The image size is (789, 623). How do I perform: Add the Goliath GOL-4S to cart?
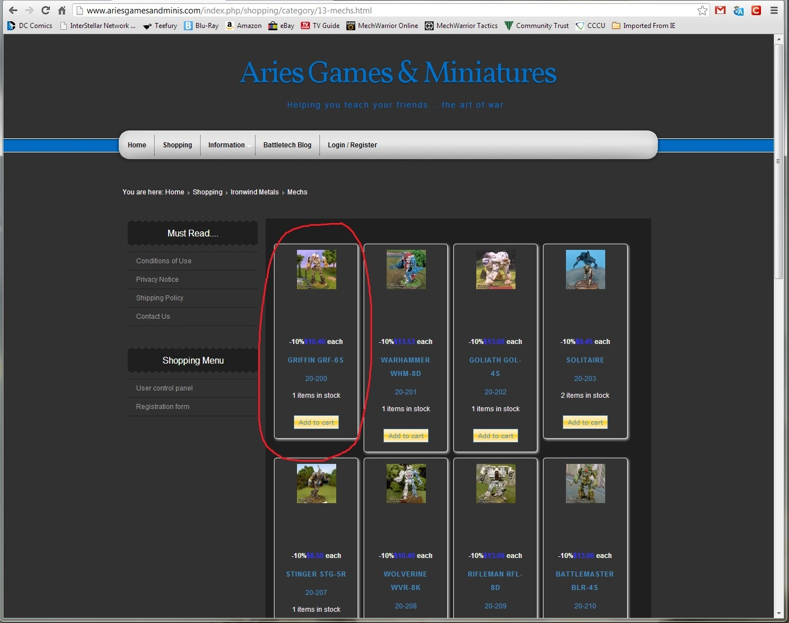click(496, 436)
